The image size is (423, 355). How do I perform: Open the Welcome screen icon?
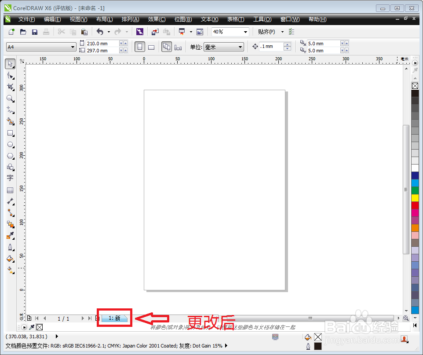[x=200, y=32]
